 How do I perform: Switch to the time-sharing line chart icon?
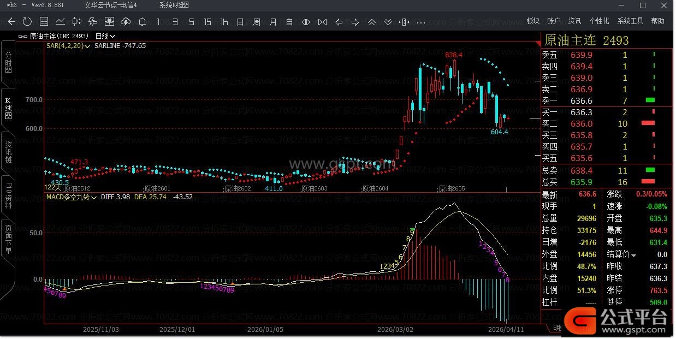[x=60, y=22]
